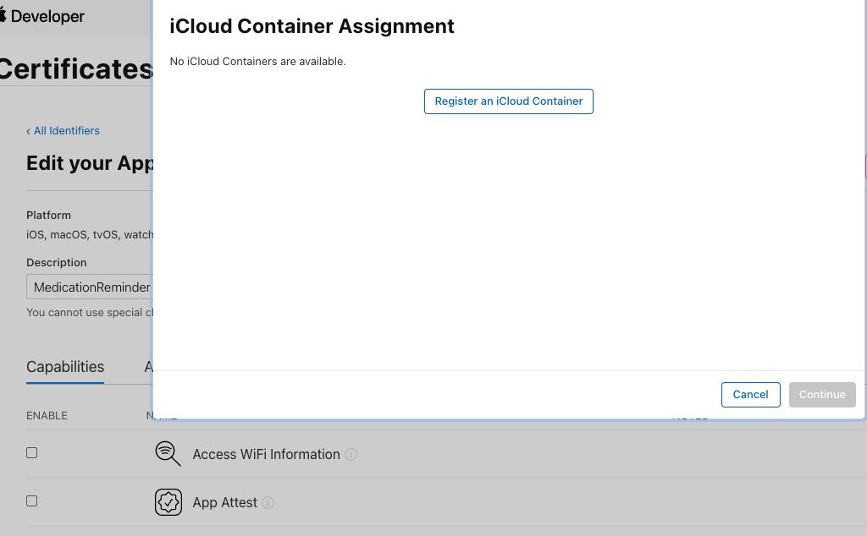Open the tab next to Capabilities

[x=149, y=366]
